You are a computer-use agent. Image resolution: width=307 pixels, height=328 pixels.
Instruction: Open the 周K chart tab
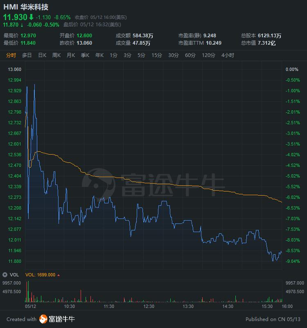click(x=56, y=55)
